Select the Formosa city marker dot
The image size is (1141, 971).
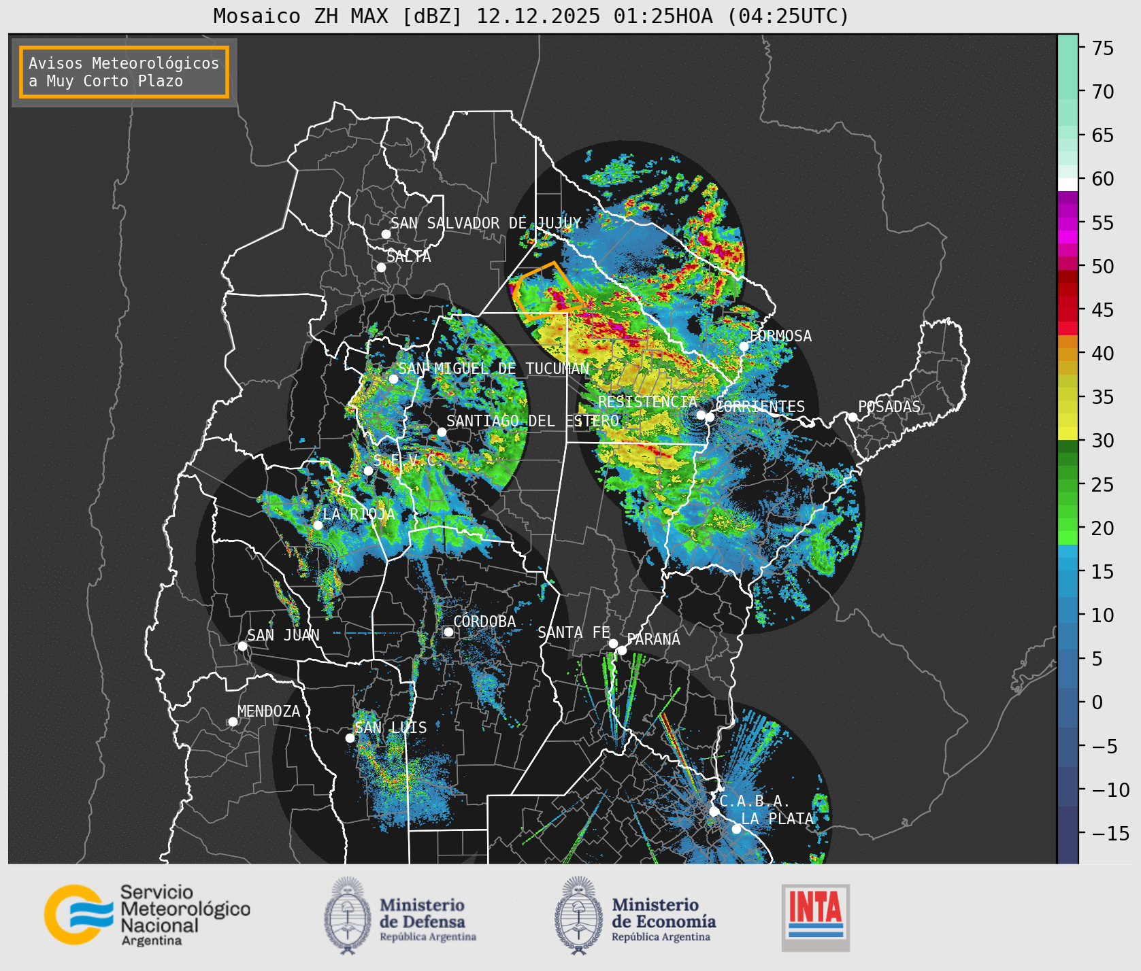[744, 346]
